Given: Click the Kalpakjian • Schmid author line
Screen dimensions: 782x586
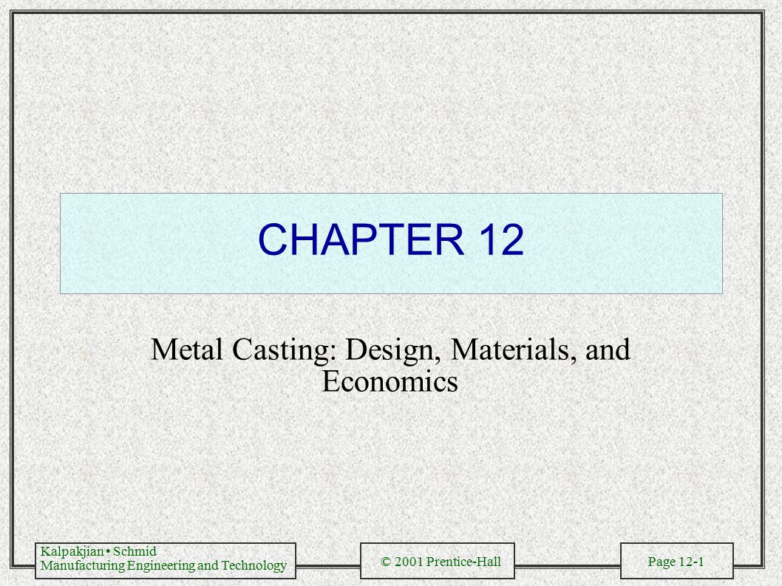Looking at the screenshot, I should point(98,551).
